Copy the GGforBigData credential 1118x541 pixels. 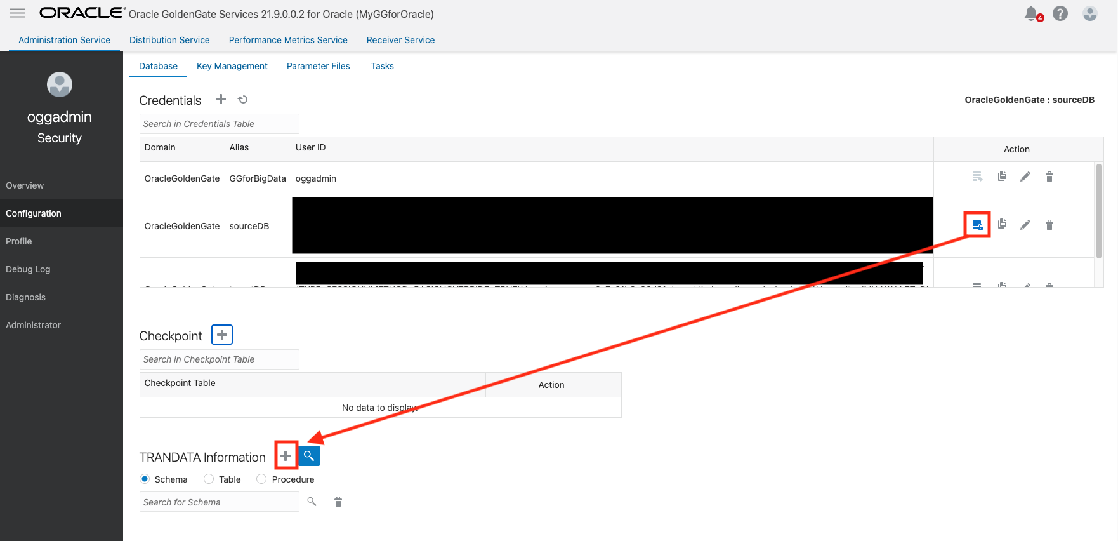point(1002,176)
